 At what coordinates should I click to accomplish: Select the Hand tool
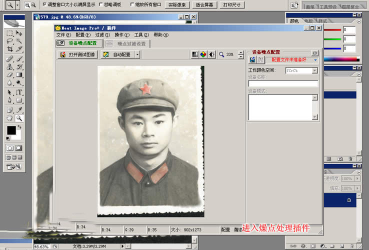pyautogui.click(x=9, y=118)
